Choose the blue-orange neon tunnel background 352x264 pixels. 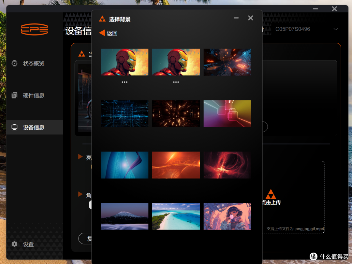coord(227,62)
